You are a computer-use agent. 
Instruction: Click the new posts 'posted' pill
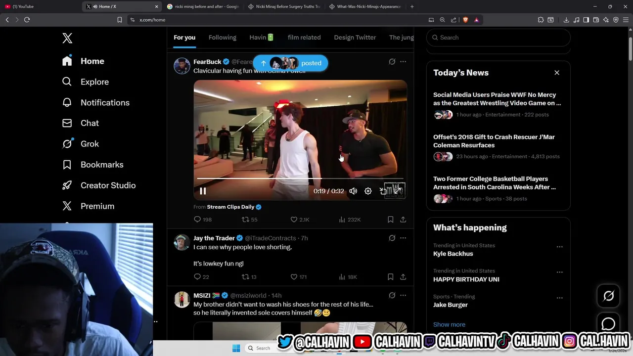tap(290, 63)
